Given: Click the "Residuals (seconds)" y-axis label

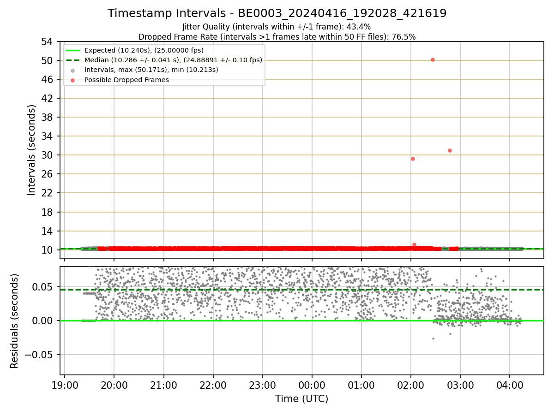Looking at the screenshot, I should [x=15, y=321].
